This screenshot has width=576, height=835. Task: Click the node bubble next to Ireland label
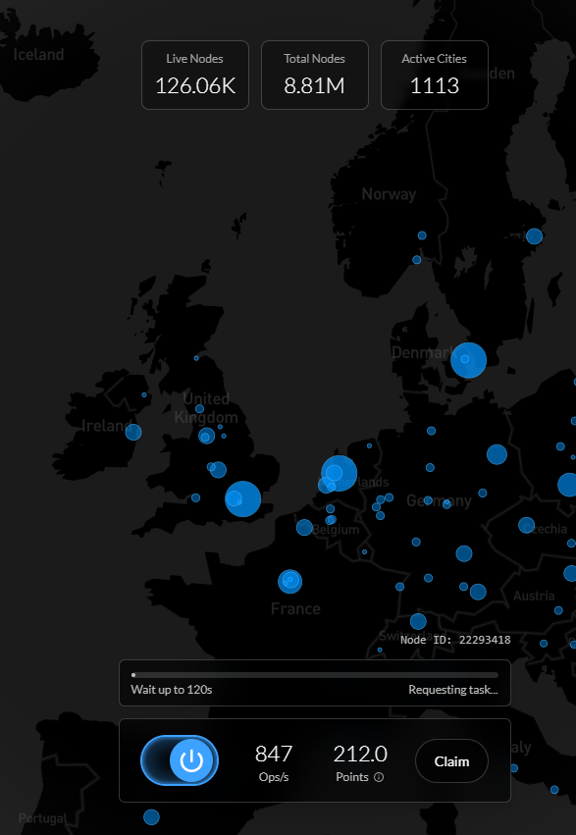tap(133, 432)
